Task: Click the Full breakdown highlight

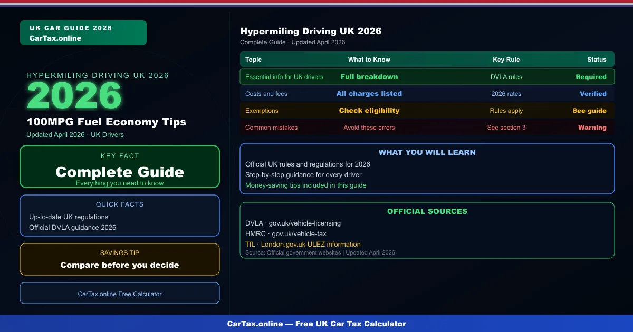Action: click(369, 76)
